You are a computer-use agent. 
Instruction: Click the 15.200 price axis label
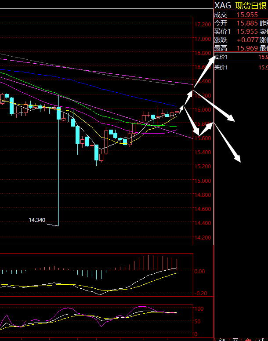click(203, 167)
